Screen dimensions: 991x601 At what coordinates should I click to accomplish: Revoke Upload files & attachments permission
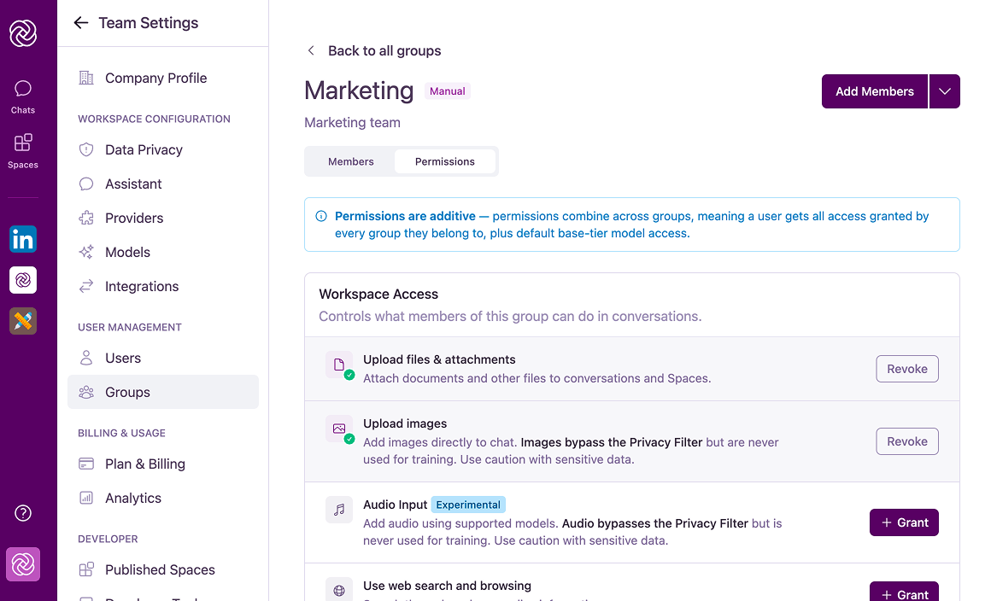tap(907, 369)
